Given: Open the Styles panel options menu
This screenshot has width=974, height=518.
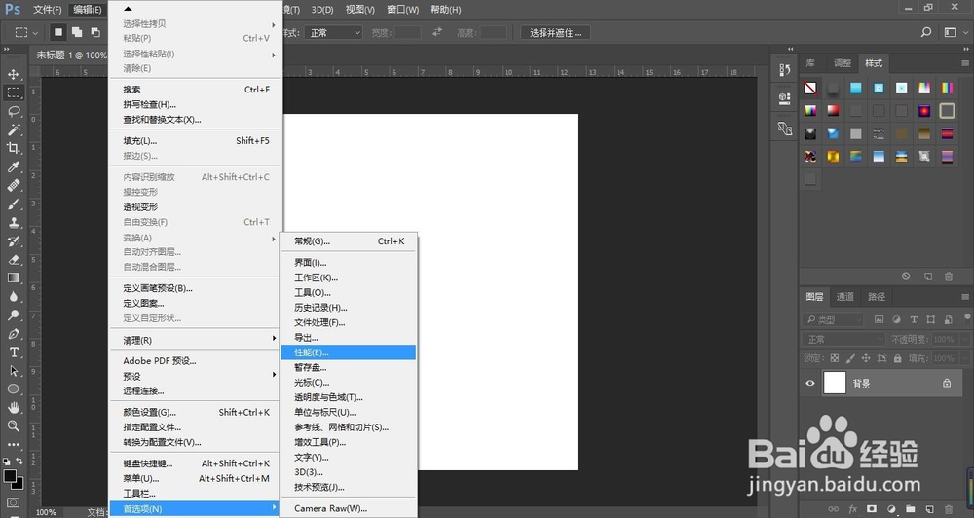Looking at the screenshot, I should pos(965,63).
